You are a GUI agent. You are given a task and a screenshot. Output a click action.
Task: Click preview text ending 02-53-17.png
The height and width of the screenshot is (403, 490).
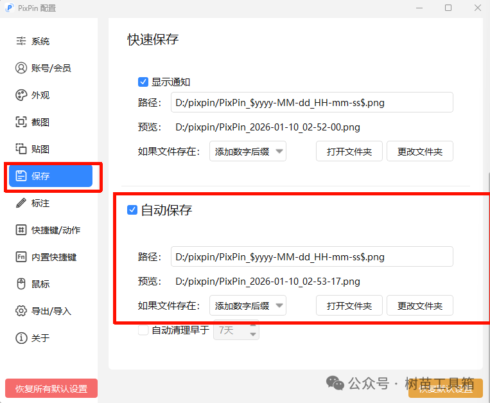point(268,282)
